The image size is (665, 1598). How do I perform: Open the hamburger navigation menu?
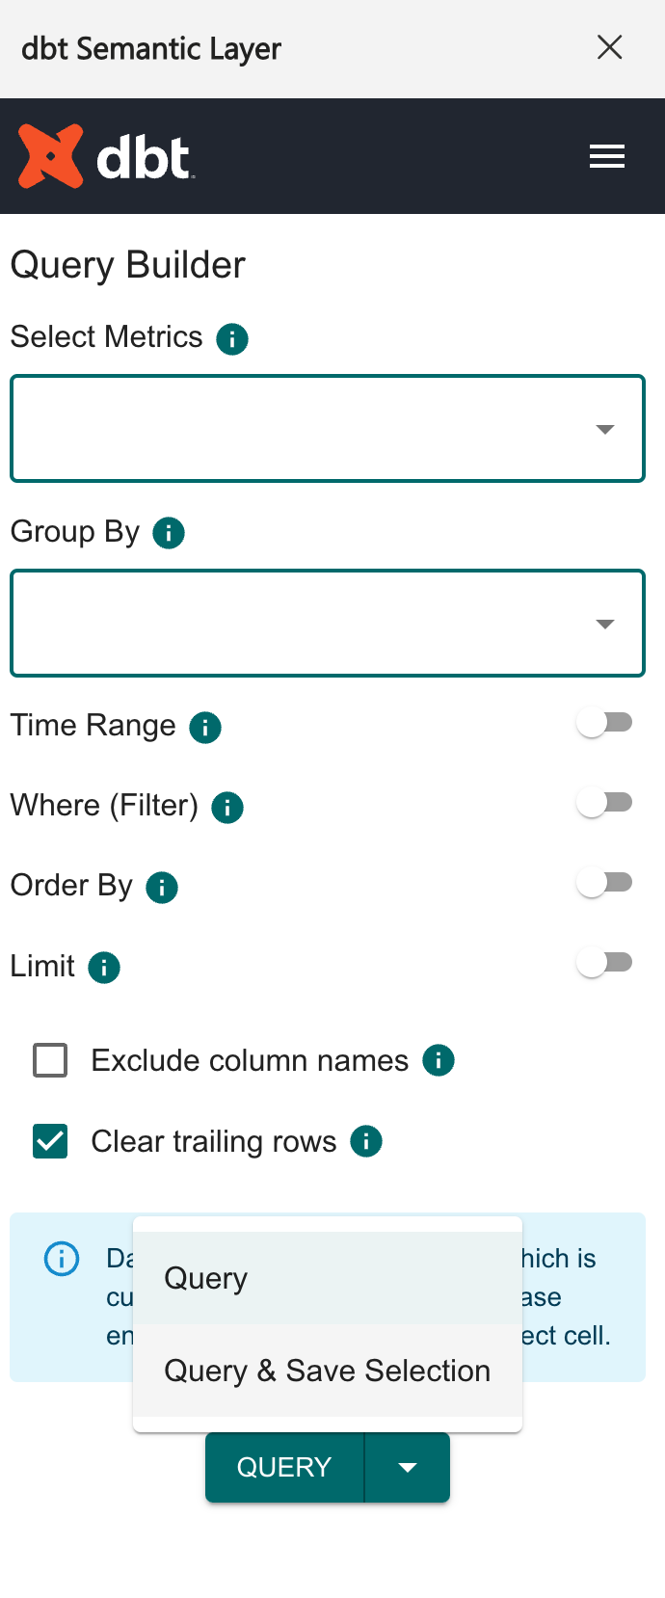pyautogui.click(x=606, y=155)
